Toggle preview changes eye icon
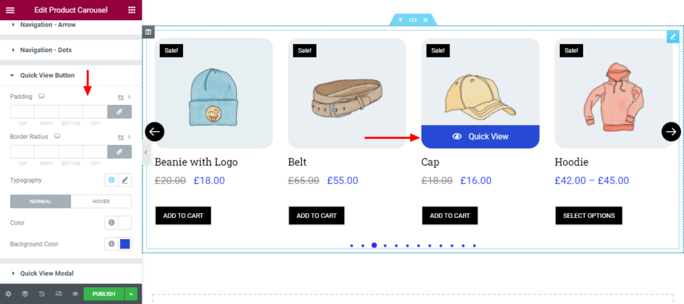Screen dimensions: 684x304 [x=75, y=294]
